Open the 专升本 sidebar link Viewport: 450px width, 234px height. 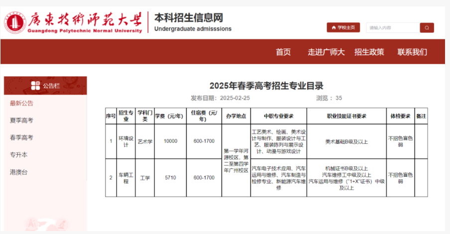[19, 155]
